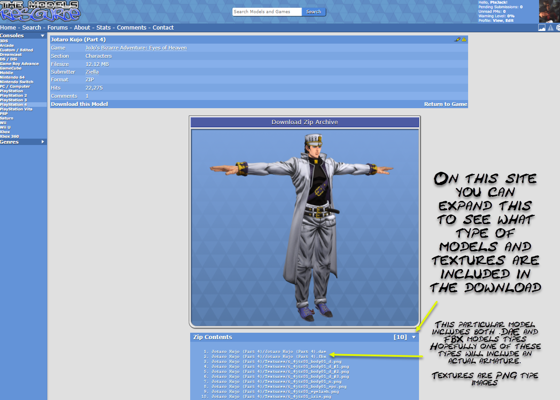Select DS / DSi in the Consoles list

click(8, 59)
